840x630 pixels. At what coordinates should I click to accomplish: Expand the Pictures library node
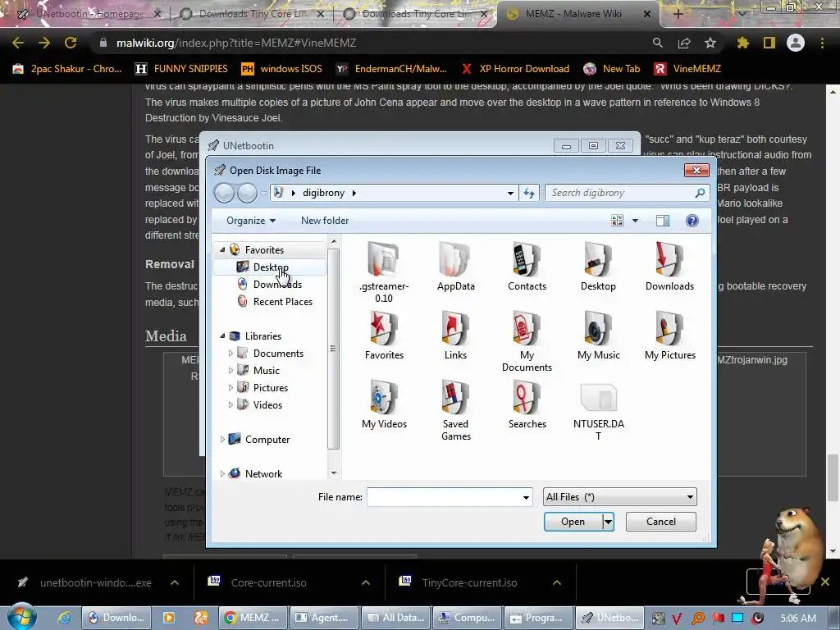231,387
